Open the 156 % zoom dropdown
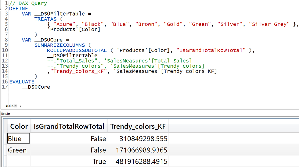The width and height of the screenshot is (299, 167). click(16, 106)
